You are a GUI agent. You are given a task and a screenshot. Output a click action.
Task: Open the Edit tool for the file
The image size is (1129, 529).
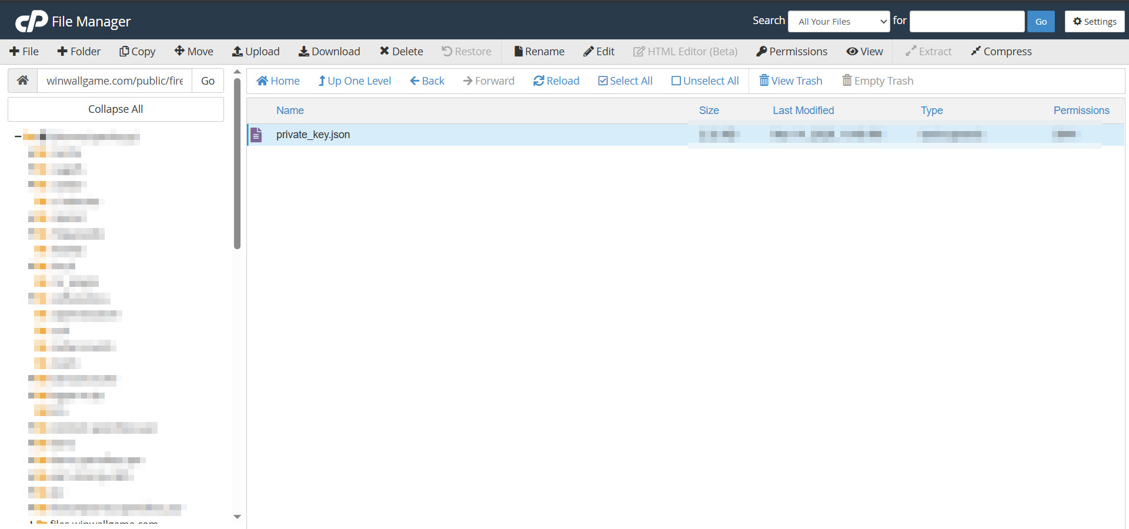599,51
